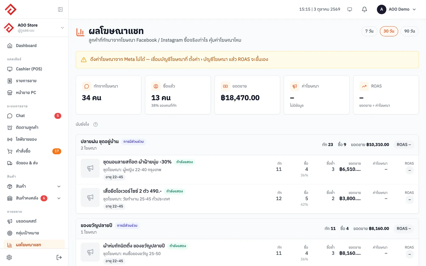Expand the AOO Store selector dropdown
Screen dimensions: 426x266
pyautogui.click(x=34, y=28)
